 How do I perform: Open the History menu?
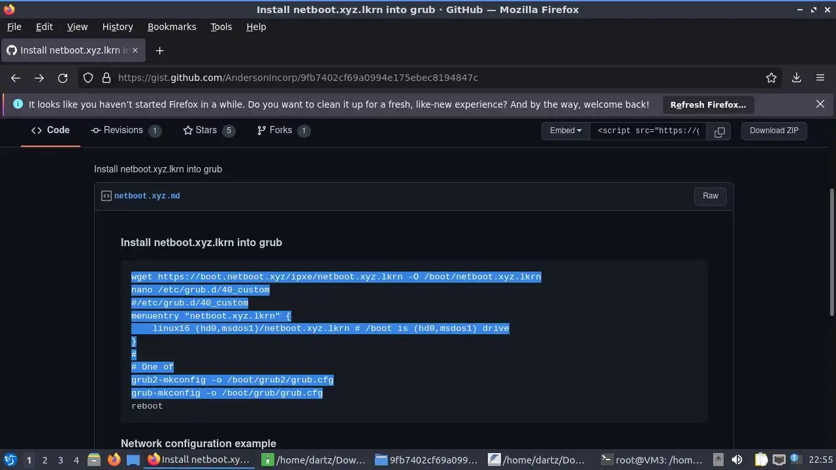pos(118,27)
